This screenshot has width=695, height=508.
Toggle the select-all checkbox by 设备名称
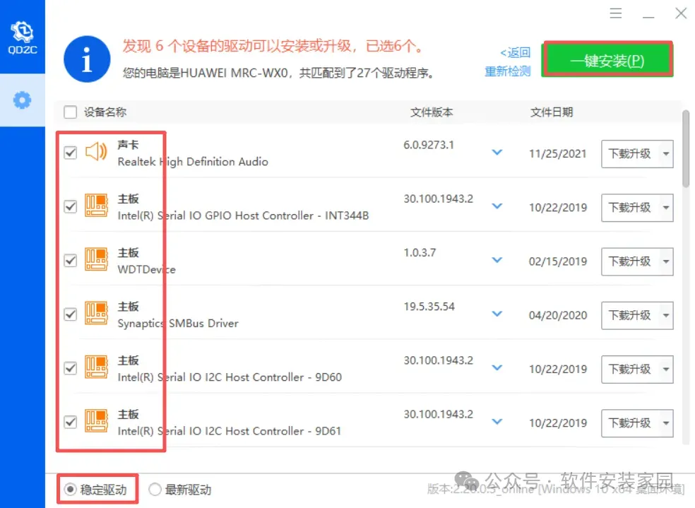tap(71, 112)
